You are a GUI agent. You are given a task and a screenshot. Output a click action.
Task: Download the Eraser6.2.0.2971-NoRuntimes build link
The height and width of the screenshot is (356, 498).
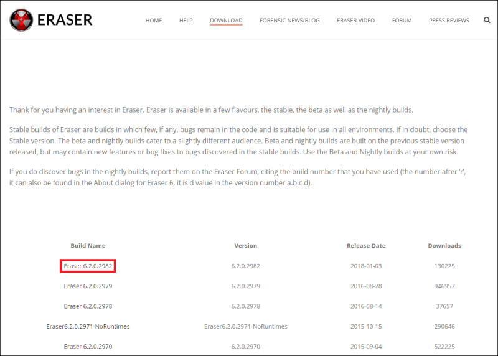(88, 327)
